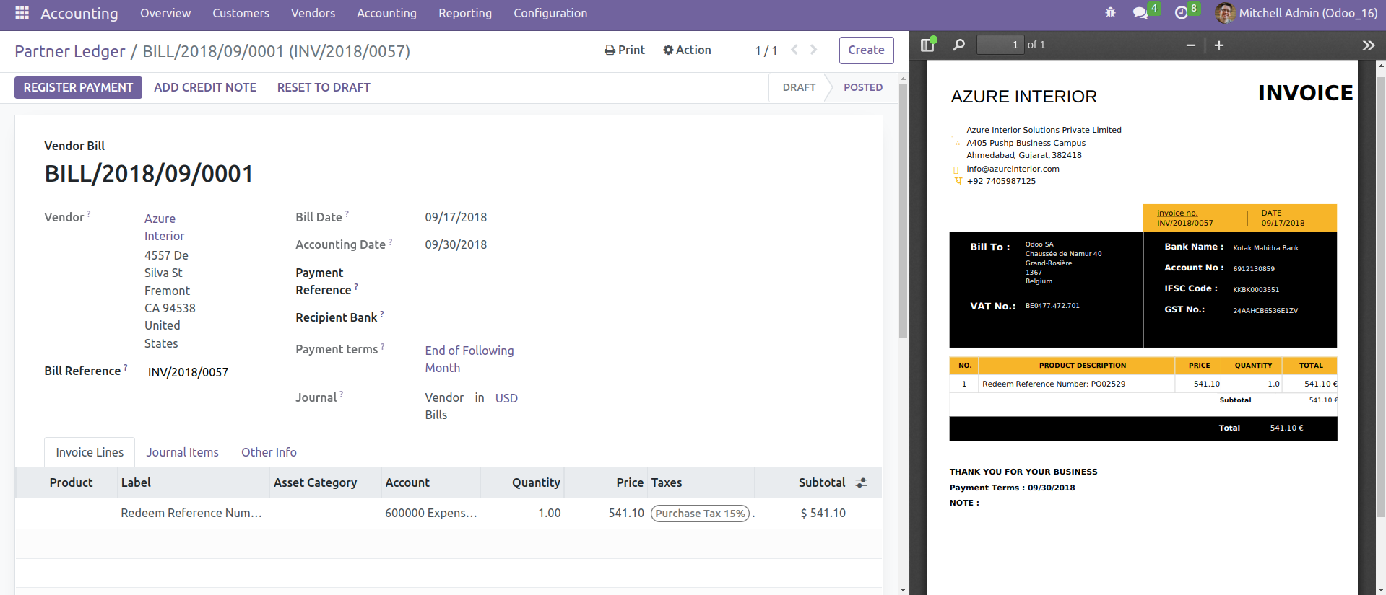Open the Overview menu
1386x595 pixels.
(165, 13)
